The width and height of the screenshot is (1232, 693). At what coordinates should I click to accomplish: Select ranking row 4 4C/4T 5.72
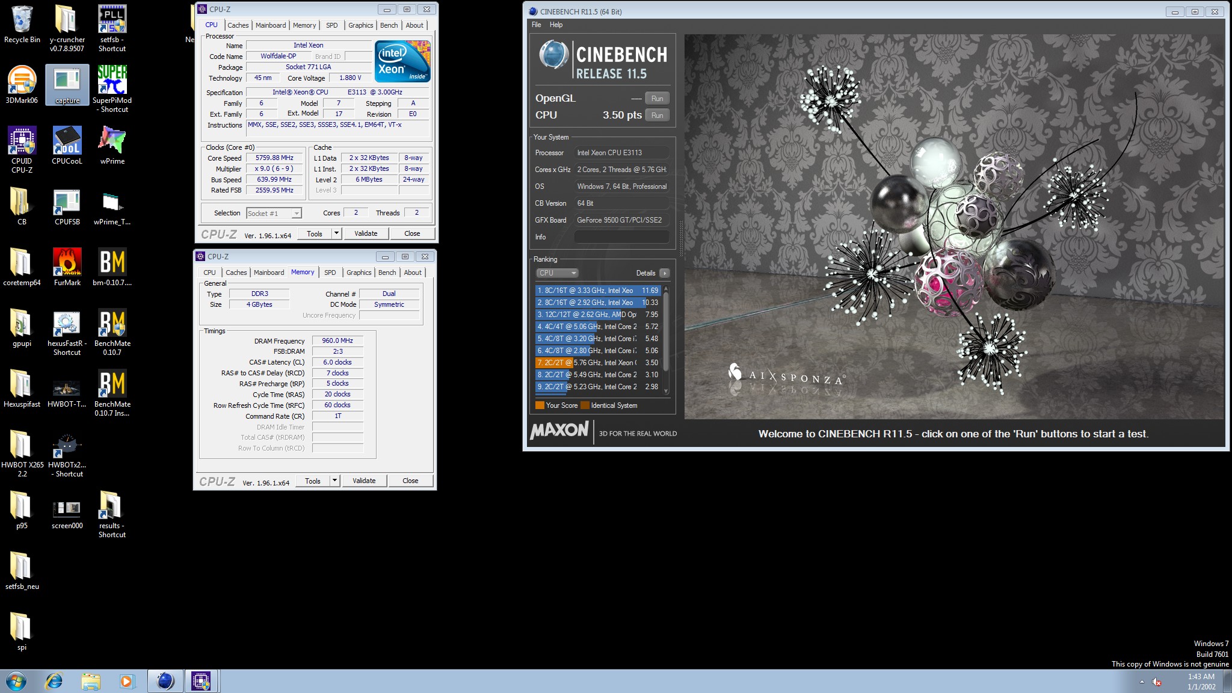click(x=598, y=327)
